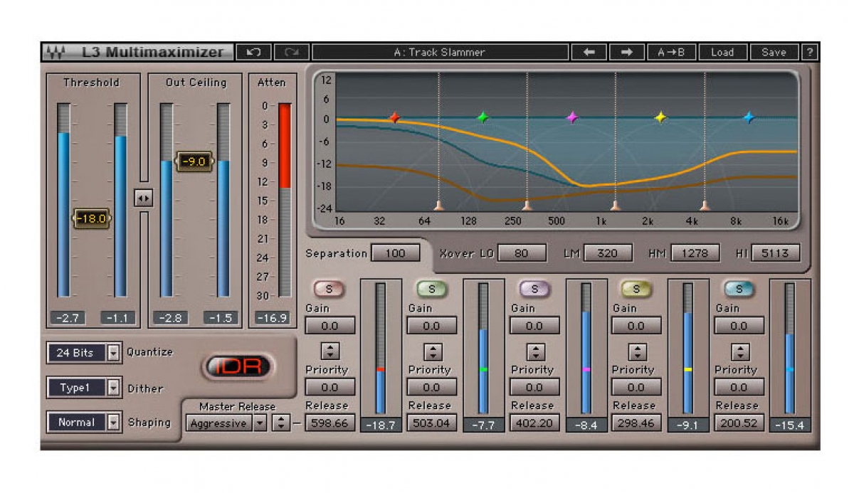This screenshot has width=854, height=493.
Task: Click the 1278 Hz crossover marker handle
Action: [616, 206]
